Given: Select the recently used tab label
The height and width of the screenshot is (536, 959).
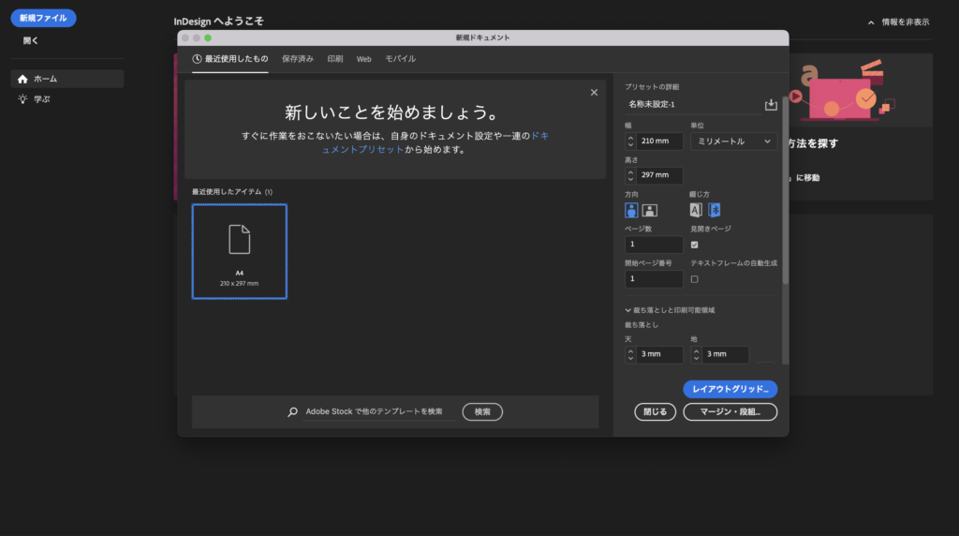Looking at the screenshot, I should tap(236, 59).
